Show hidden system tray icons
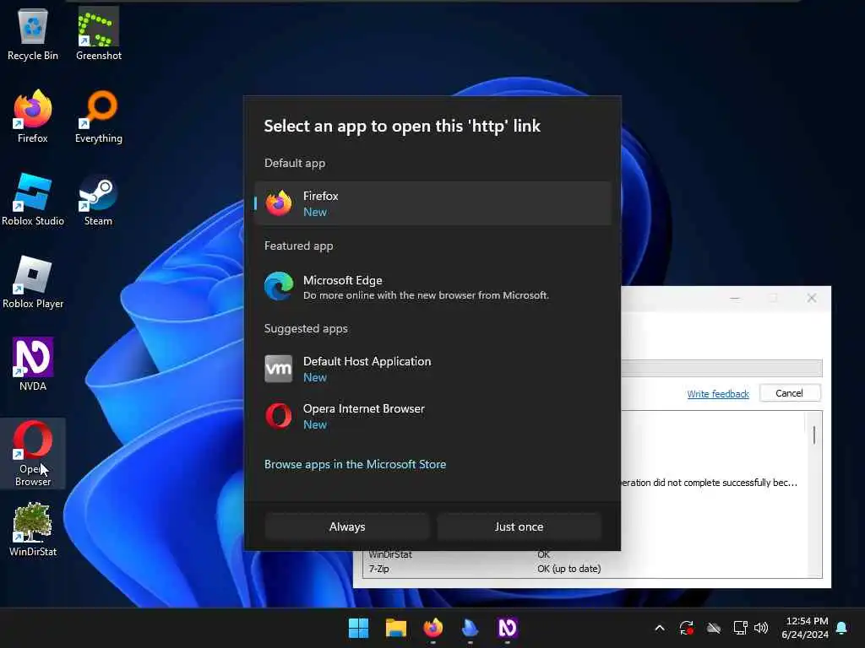This screenshot has width=865, height=648. 659,628
